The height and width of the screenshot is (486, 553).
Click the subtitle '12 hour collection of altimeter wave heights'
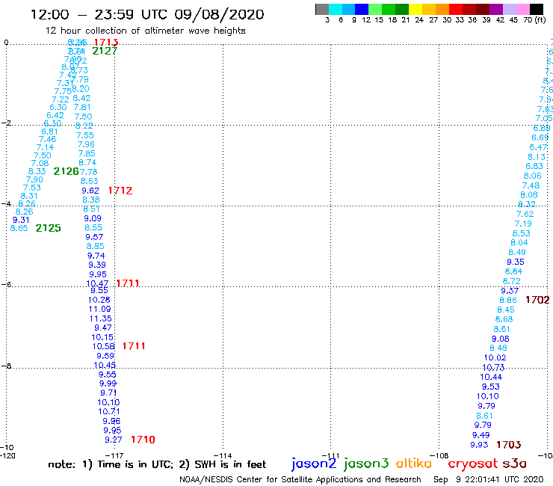pos(145,31)
